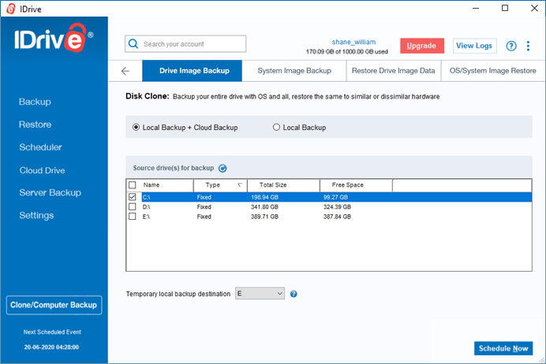Select the D:\ drive name
Image resolution: width=546 pixels, height=364 pixels.
coord(146,207)
